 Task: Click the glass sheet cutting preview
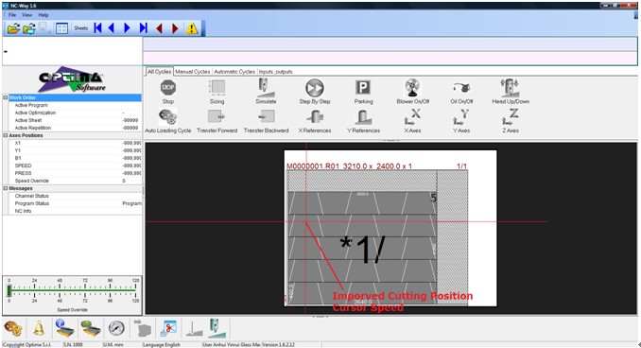click(x=390, y=228)
